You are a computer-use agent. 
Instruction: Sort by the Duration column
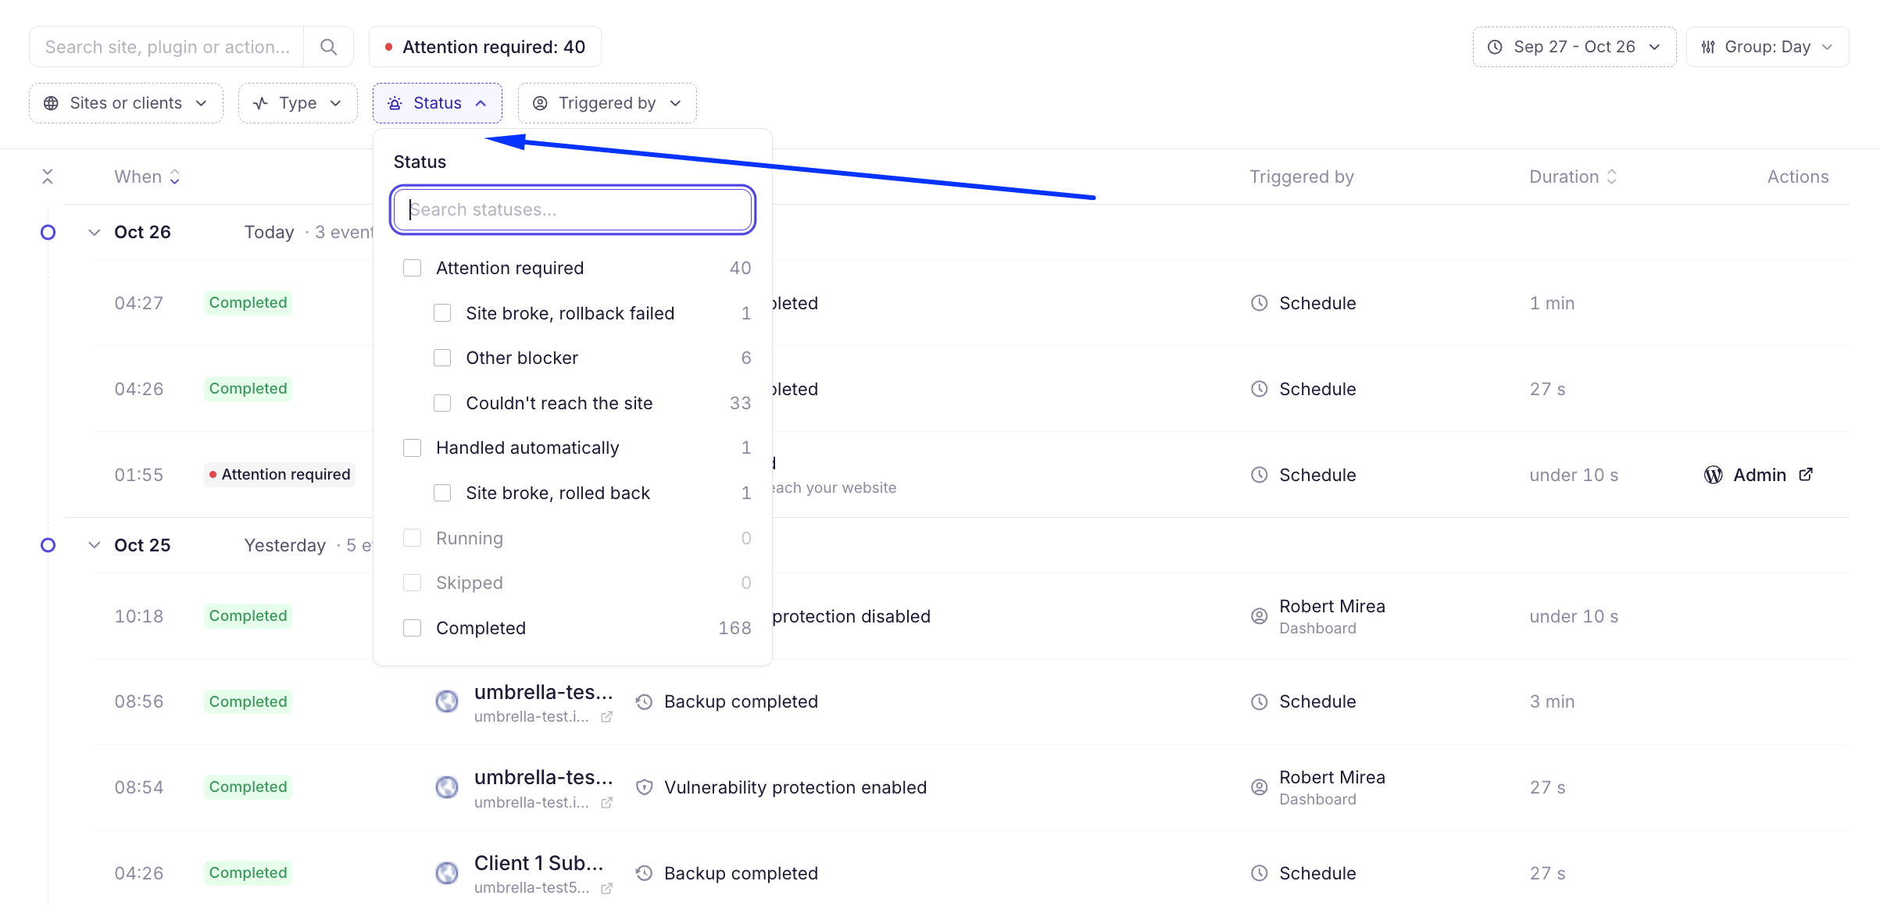coord(1573,177)
